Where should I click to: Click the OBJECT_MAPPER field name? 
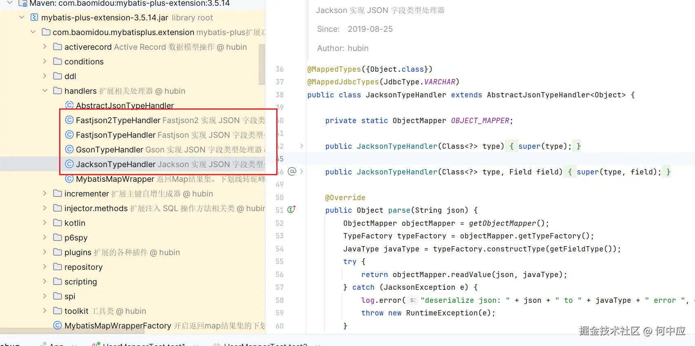point(480,121)
